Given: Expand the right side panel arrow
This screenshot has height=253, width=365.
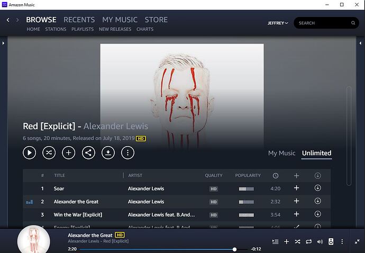Looking at the screenshot, I should 360,43.
